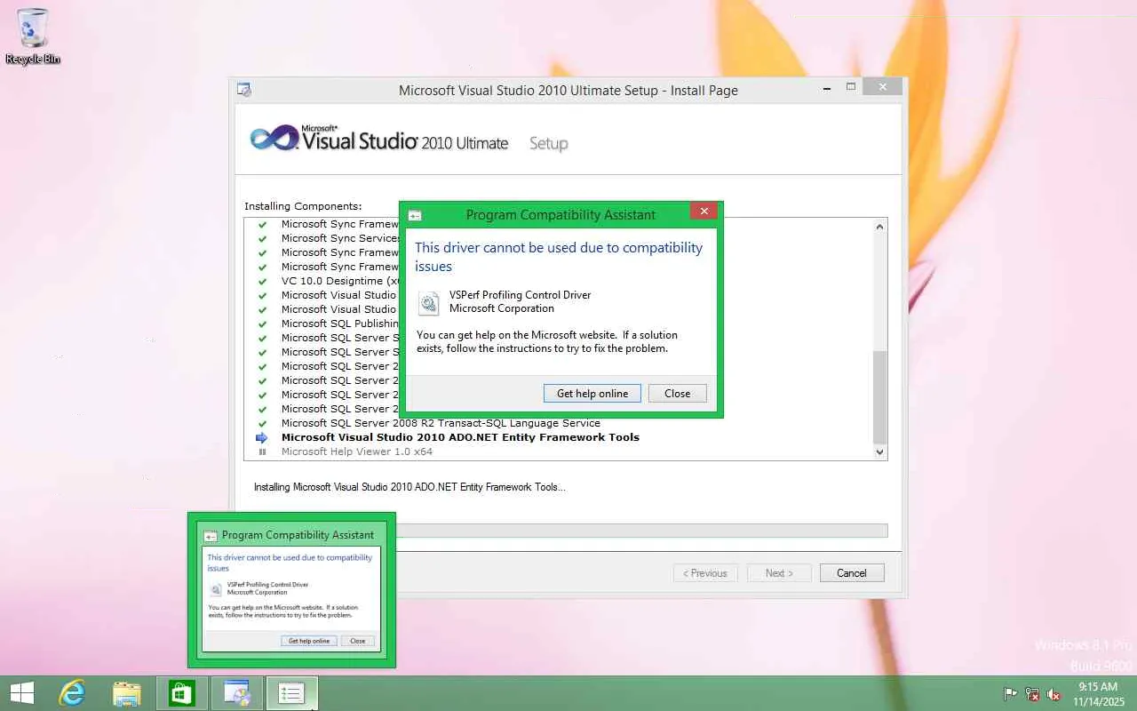Open File Explorer from the taskbar

pos(127,693)
